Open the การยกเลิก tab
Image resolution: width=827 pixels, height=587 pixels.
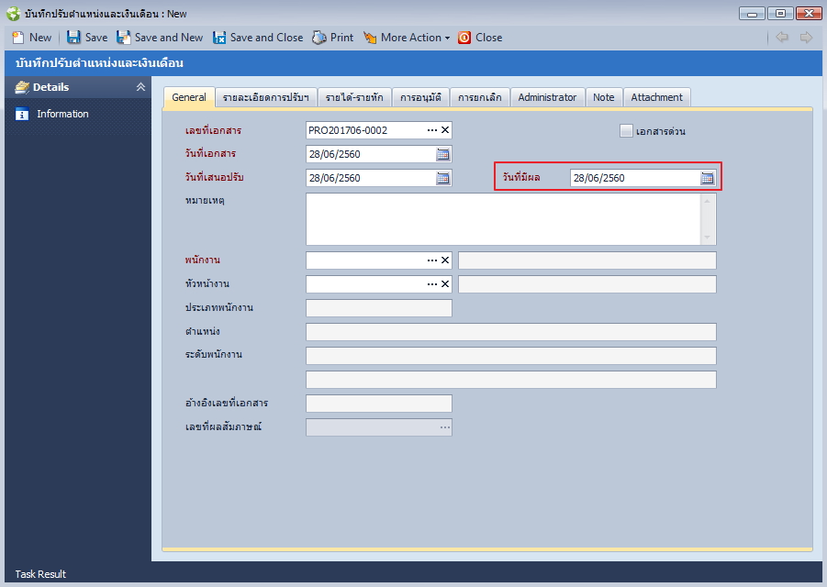(479, 97)
